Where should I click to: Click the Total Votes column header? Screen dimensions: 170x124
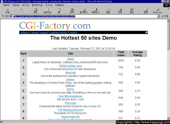click(x=121, y=54)
